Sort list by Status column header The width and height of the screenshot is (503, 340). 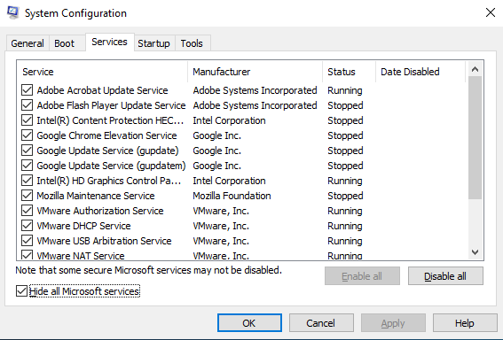(x=349, y=72)
